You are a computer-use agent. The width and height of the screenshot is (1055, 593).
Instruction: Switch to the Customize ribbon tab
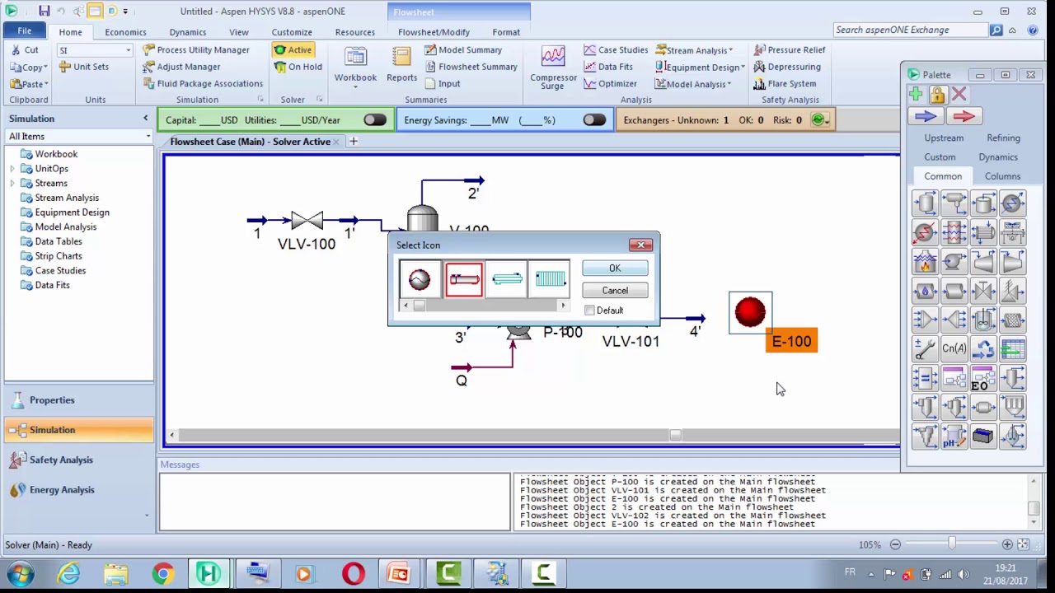(x=292, y=32)
